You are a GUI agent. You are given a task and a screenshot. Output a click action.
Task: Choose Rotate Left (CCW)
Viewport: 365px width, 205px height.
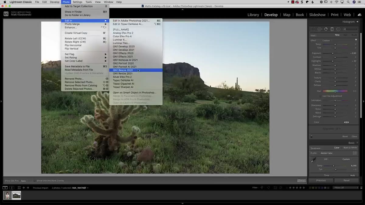(x=85, y=39)
